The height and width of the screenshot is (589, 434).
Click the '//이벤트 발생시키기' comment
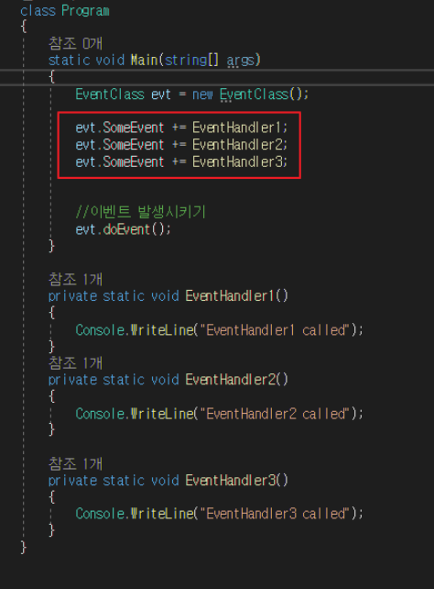140,212
